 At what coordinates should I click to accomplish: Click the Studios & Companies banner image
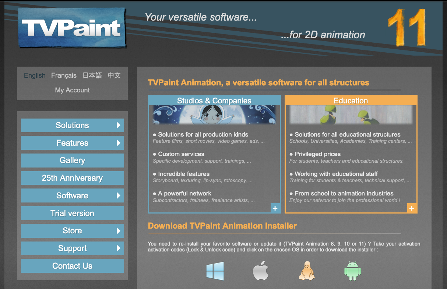(214, 115)
